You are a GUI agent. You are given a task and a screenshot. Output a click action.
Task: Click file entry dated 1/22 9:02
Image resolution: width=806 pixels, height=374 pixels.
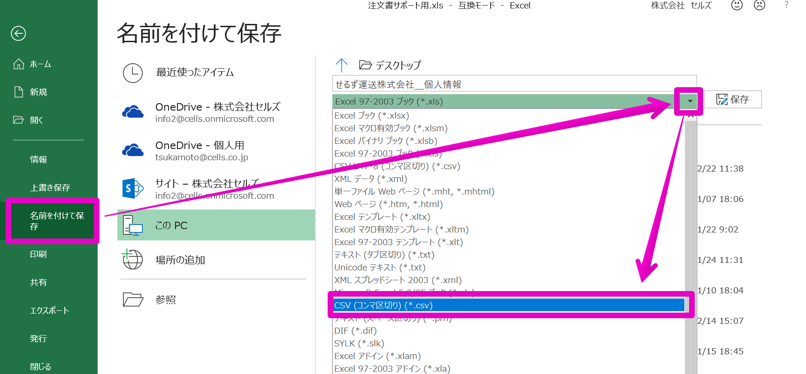point(718,230)
